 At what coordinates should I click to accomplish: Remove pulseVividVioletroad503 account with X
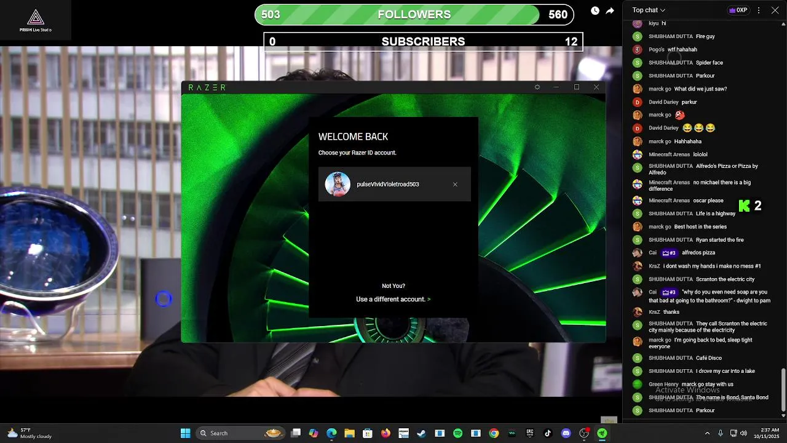(455, 185)
